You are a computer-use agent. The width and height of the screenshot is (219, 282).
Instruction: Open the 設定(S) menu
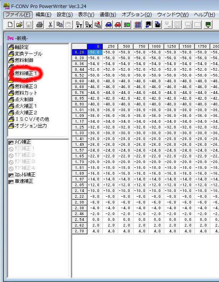(65, 15)
